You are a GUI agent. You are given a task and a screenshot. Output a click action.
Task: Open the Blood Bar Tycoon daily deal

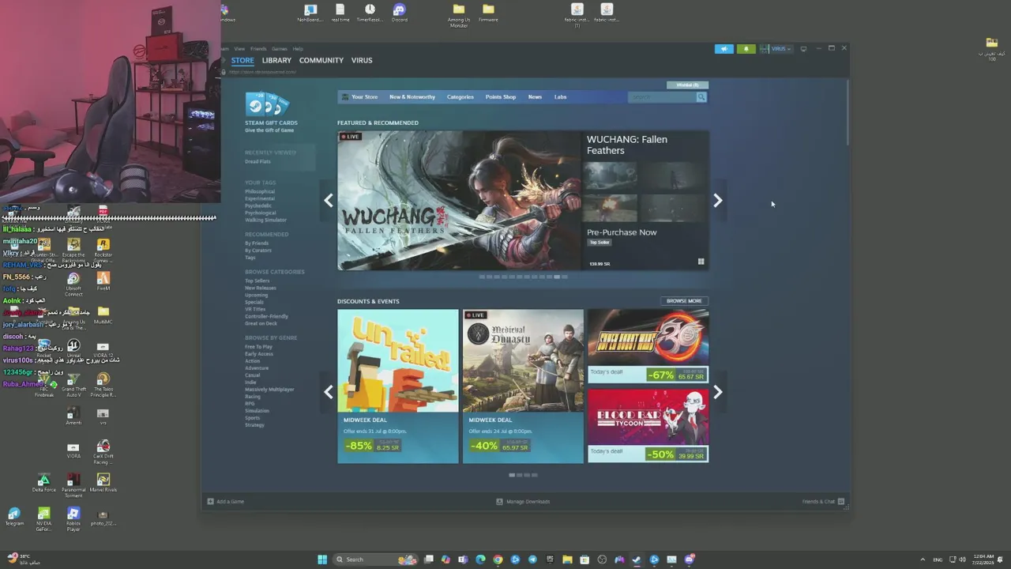click(x=648, y=425)
